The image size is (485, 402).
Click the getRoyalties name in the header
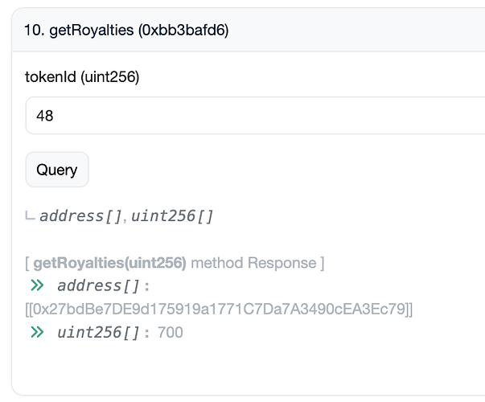pyautogui.click(x=92, y=31)
